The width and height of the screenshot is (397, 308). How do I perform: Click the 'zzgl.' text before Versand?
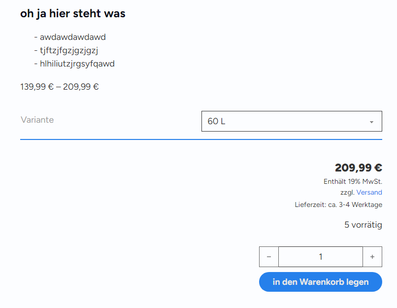click(347, 193)
